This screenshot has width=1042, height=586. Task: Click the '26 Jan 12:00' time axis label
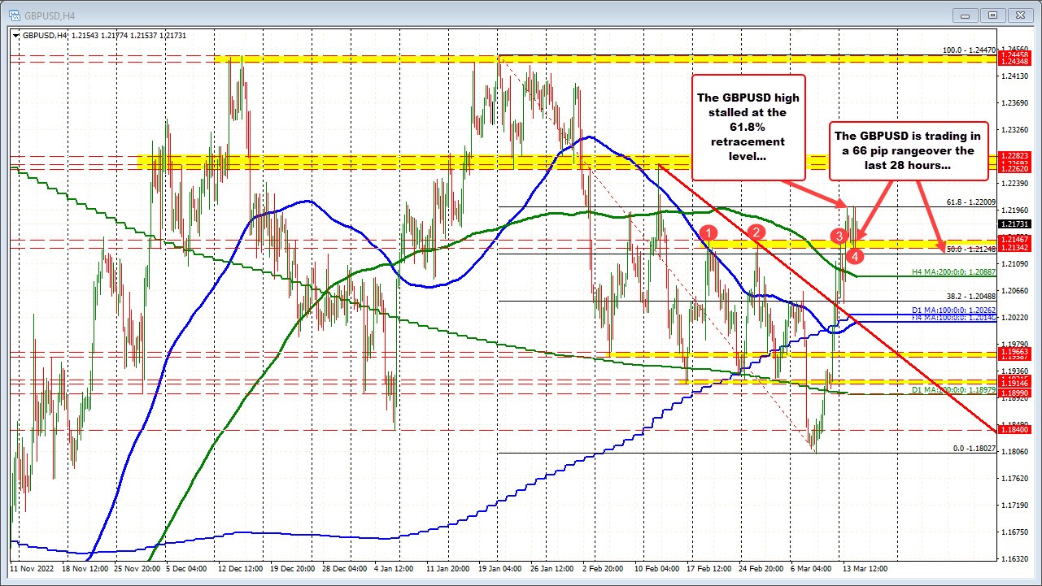[x=554, y=569]
